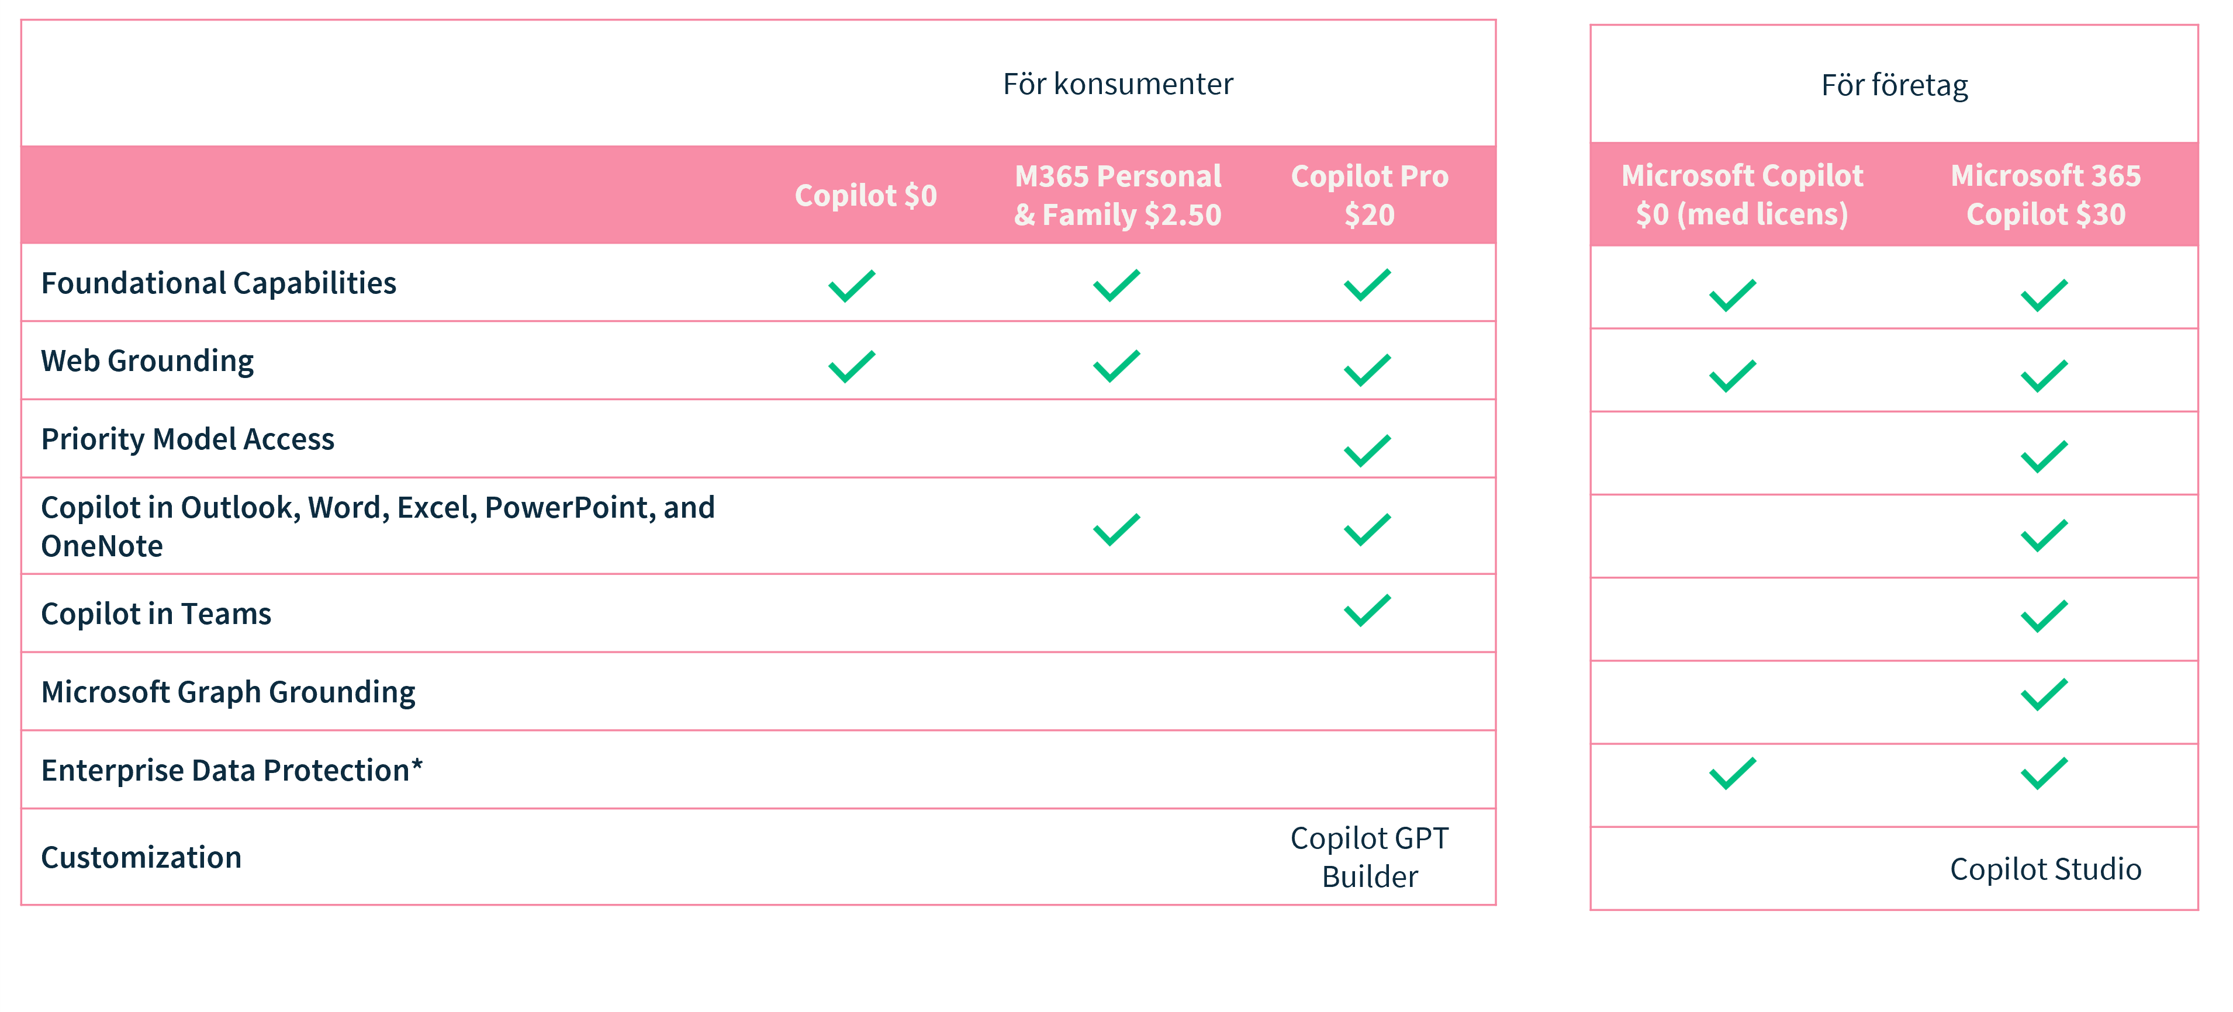Click the "Microsoft Graph Grounding" row label

tap(228, 691)
